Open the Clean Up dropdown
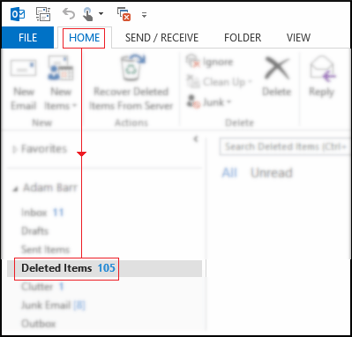The image size is (352, 337). tap(220, 82)
